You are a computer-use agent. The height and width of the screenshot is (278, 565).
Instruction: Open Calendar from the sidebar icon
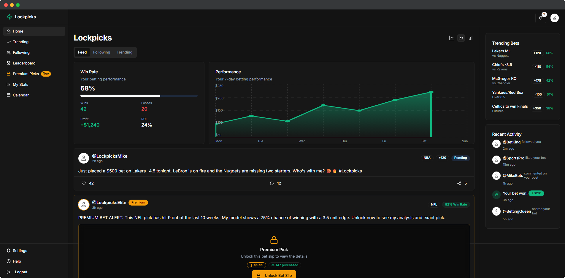[9, 95]
